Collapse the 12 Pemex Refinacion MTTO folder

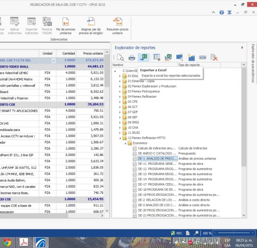120,138
